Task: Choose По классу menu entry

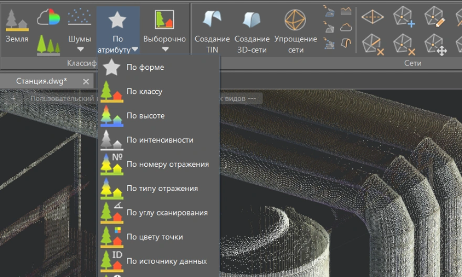Action: point(144,91)
